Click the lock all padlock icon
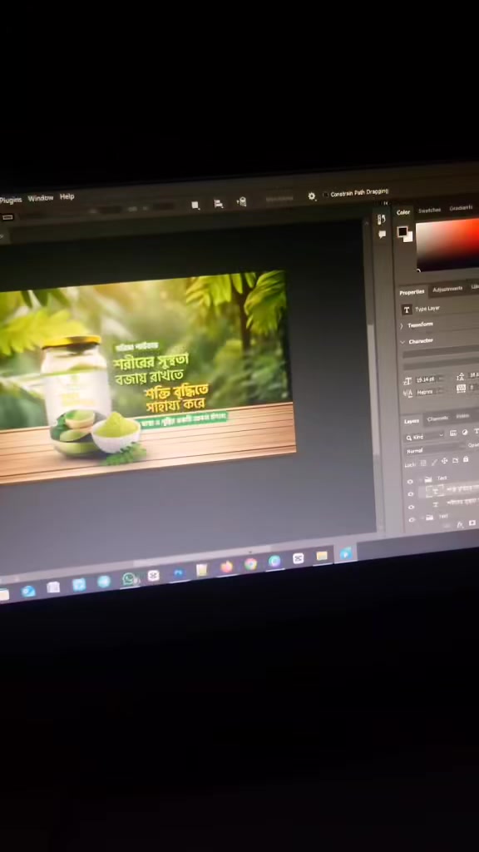The width and height of the screenshot is (479, 852). tap(466, 459)
